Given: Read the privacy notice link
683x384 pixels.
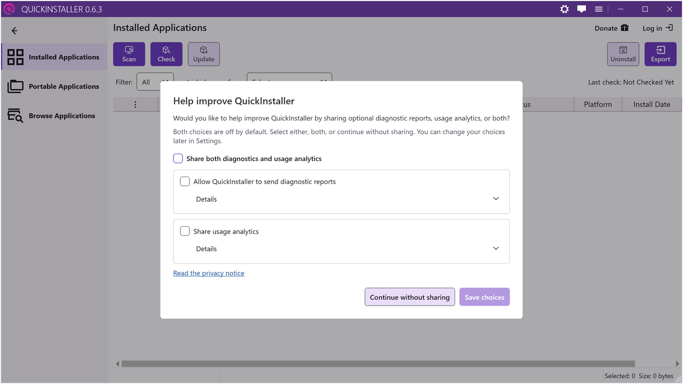Looking at the screenshot, I should 209,273.
